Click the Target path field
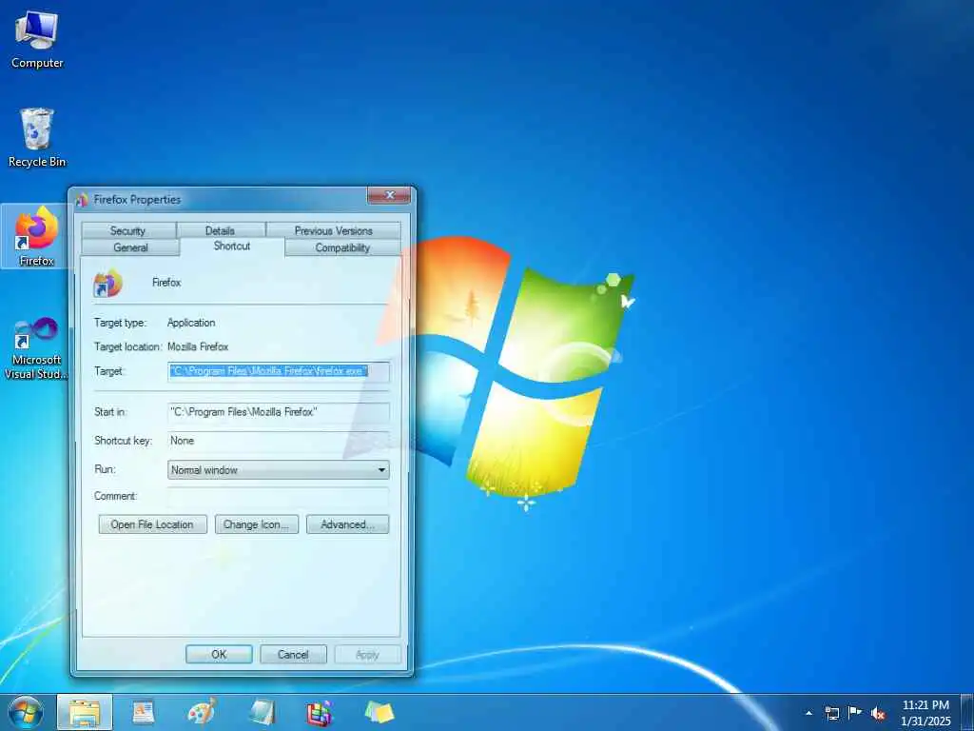This screenshot has width=974, height=731. point(279,372)
